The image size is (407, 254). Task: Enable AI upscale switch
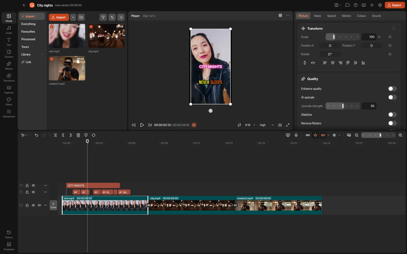[x=392, y=97]
